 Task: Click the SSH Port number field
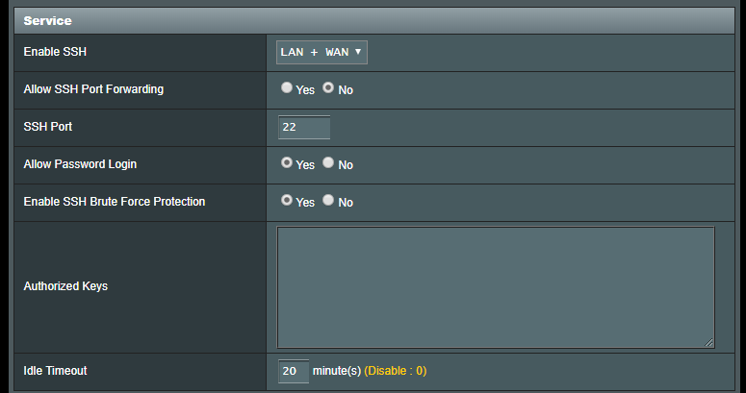pos(304,127)
